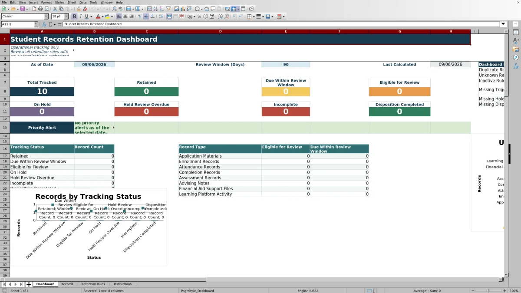Open the font color dropdown arrow
Image resolution: width=521 pixels, height=293 pixels.
tap(102, 16)
